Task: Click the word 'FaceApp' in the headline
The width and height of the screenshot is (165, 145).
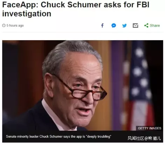Action: click(20, 5)
